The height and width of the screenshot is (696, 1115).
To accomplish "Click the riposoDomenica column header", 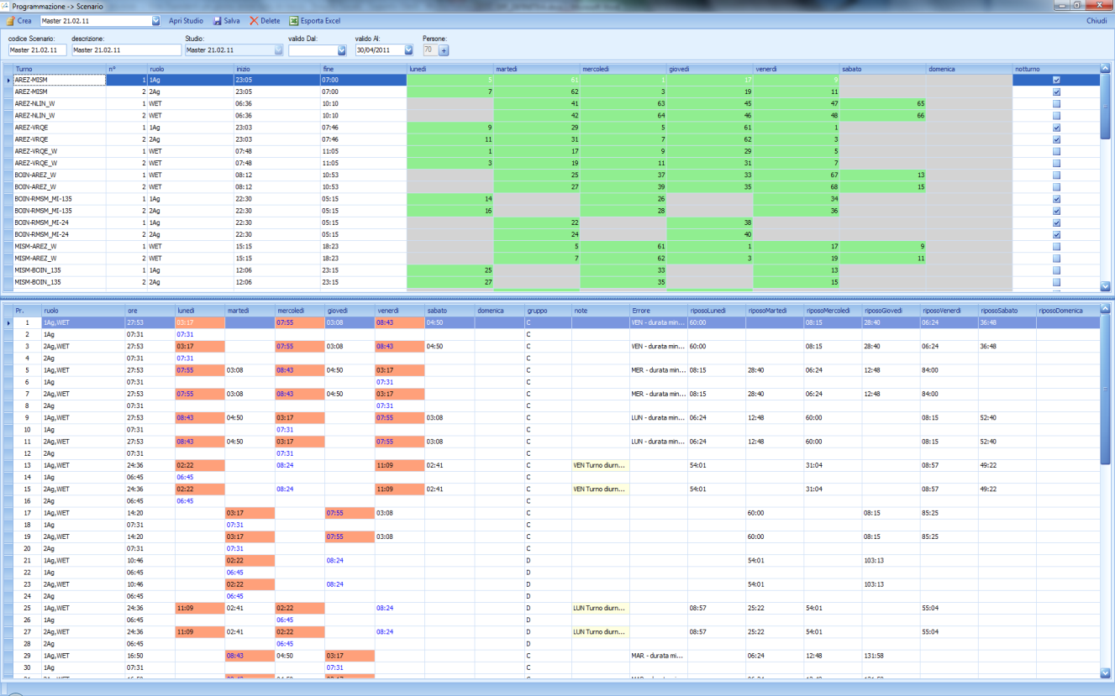I will coord(1067,311).
